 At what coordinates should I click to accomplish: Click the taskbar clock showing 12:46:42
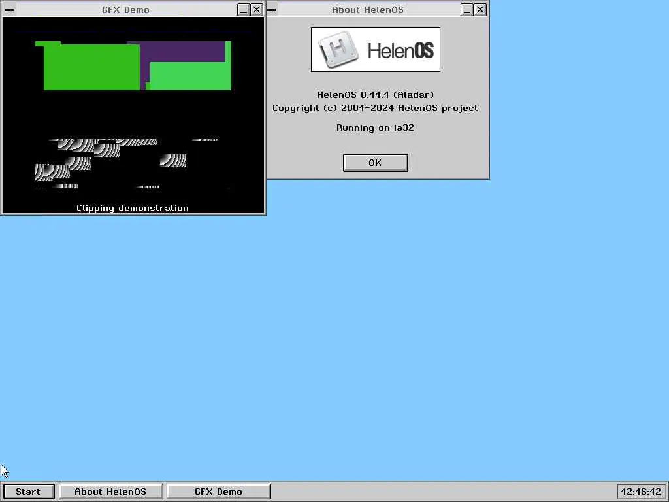click(x=642, y=492)
